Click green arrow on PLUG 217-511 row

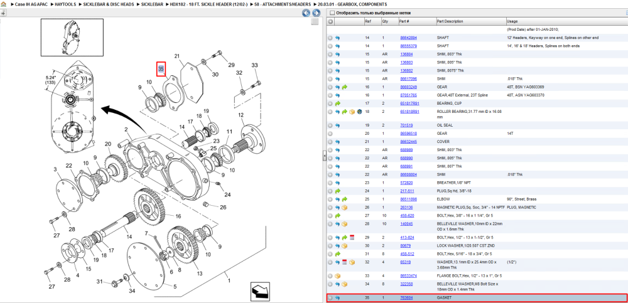click(337, 191)
